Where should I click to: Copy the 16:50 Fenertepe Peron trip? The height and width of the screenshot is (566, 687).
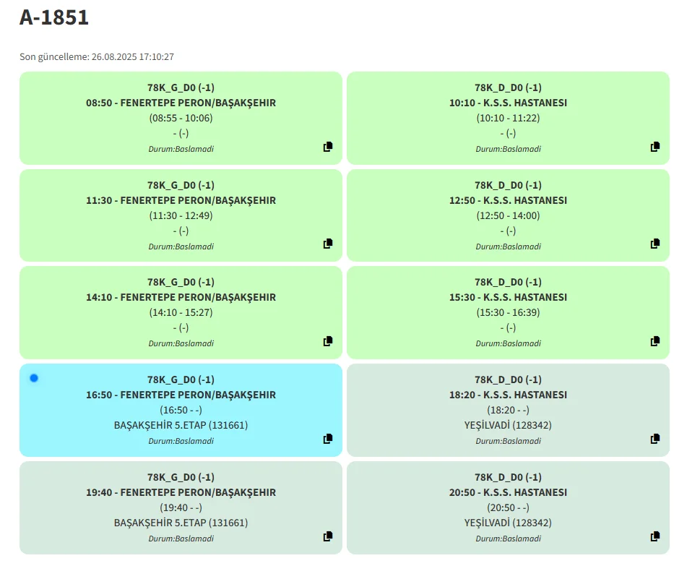tap(328, 439)
